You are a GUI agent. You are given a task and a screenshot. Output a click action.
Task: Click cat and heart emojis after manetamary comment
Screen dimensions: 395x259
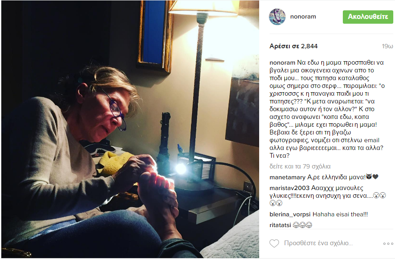(x=372, y=177)
